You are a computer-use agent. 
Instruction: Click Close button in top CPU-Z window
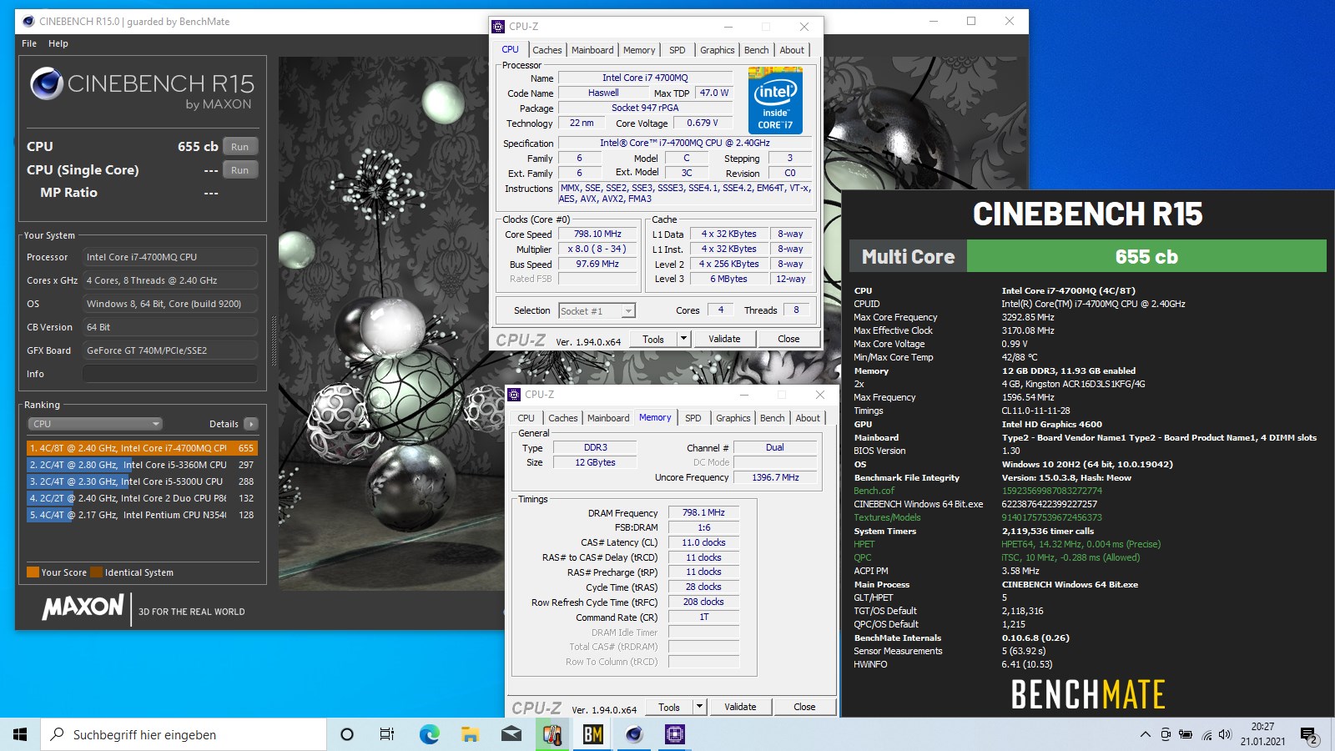pos(788,339)
